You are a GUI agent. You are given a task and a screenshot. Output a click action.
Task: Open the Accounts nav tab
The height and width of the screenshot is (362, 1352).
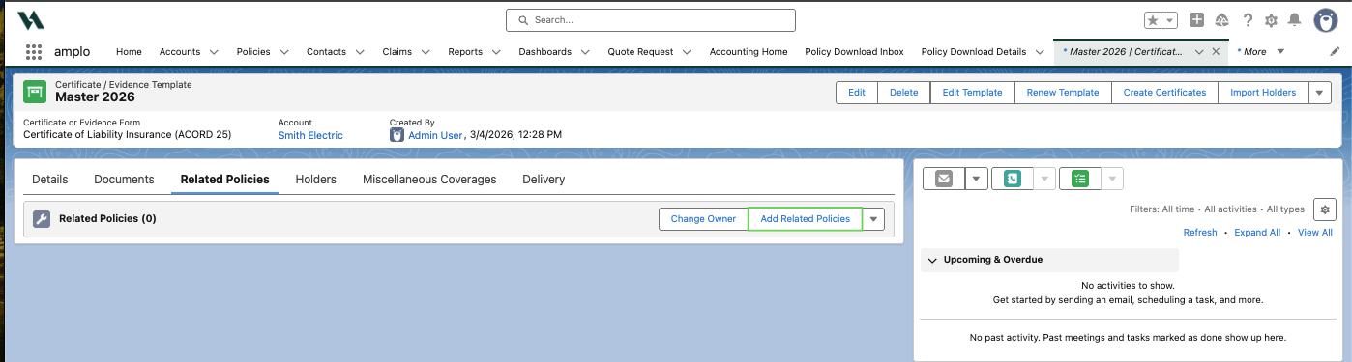[180, 52]
